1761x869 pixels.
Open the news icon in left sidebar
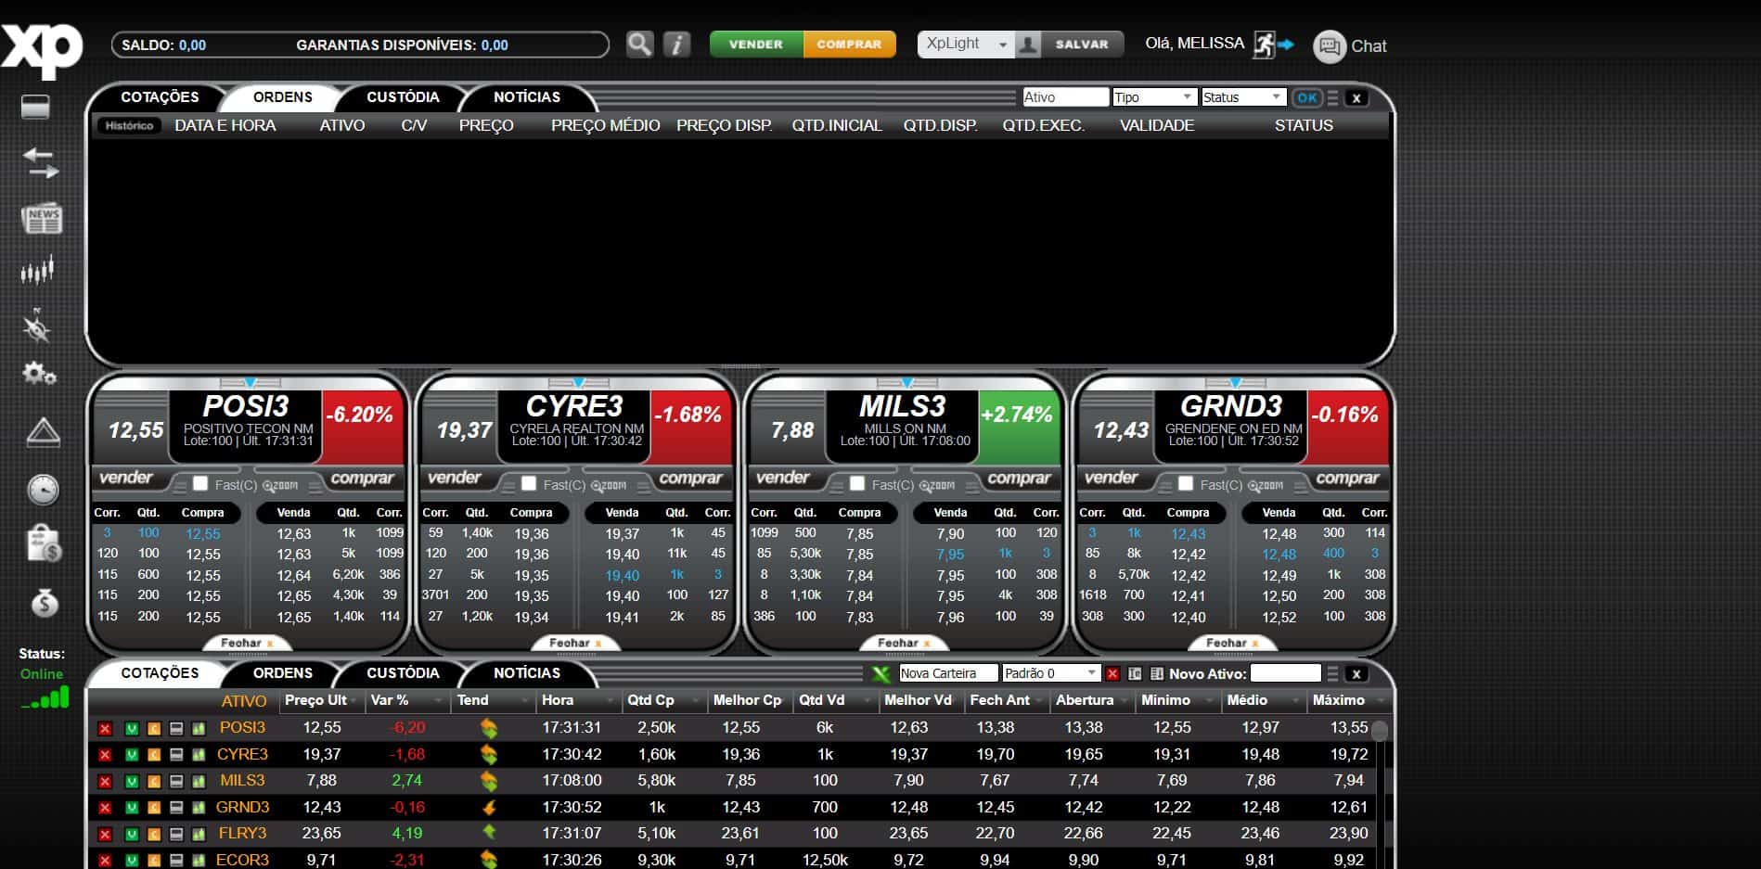(42, 219)
